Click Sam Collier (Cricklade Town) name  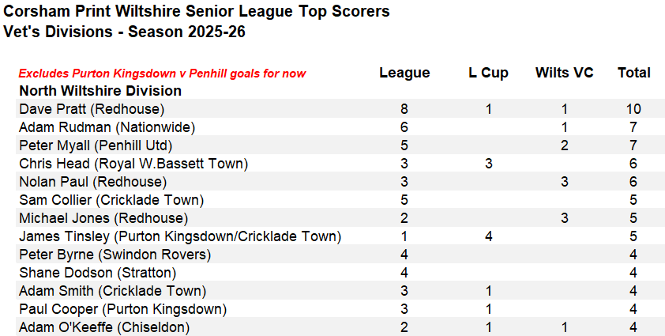[x=111, y=200]
